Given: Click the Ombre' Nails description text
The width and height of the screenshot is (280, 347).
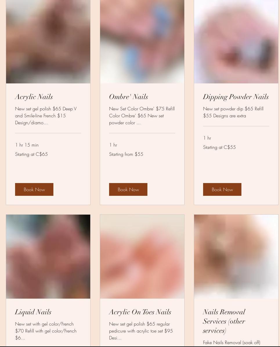Looking at the screenshot, I should 142,116.
